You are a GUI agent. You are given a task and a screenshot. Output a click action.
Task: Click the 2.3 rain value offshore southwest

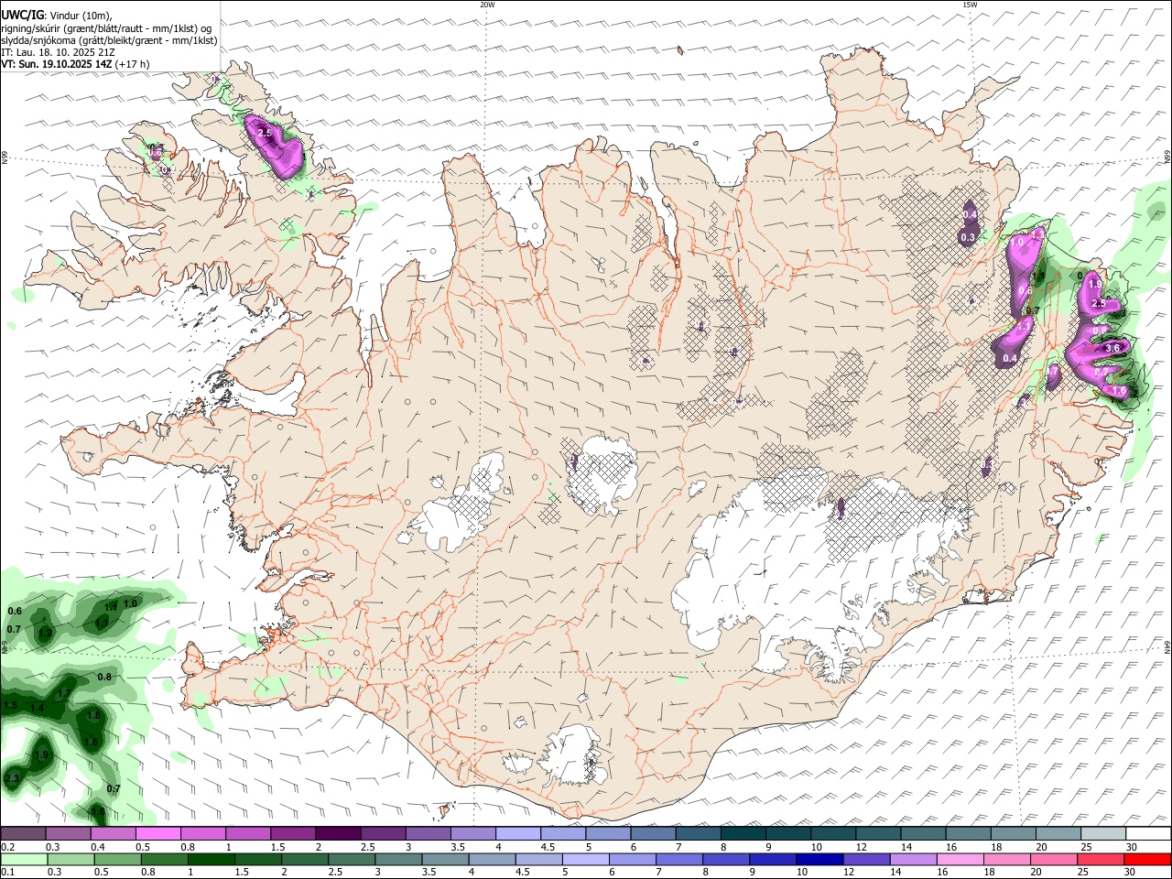12,778
